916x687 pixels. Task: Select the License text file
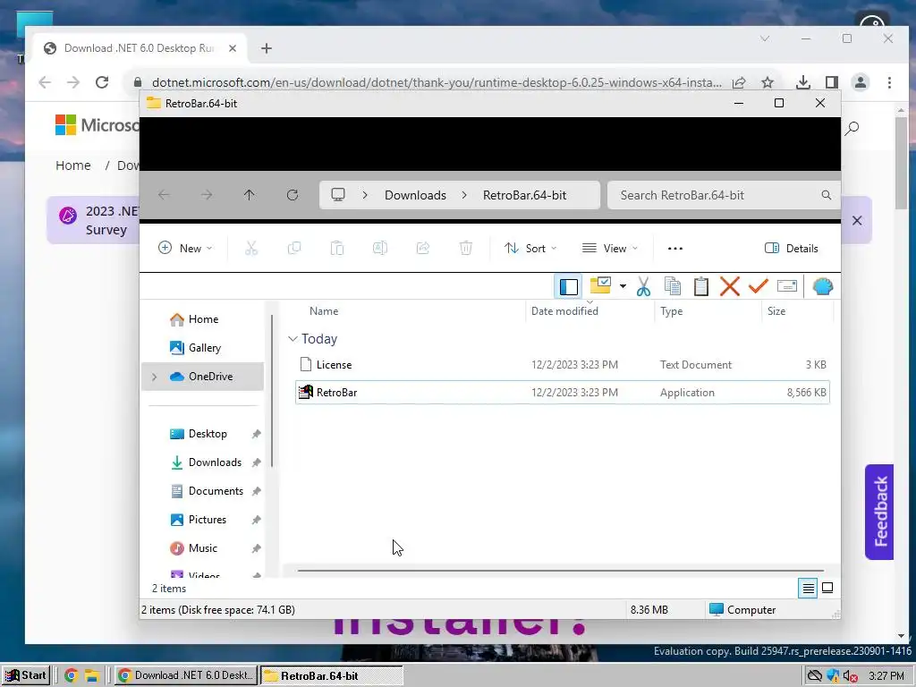point(562,365)
